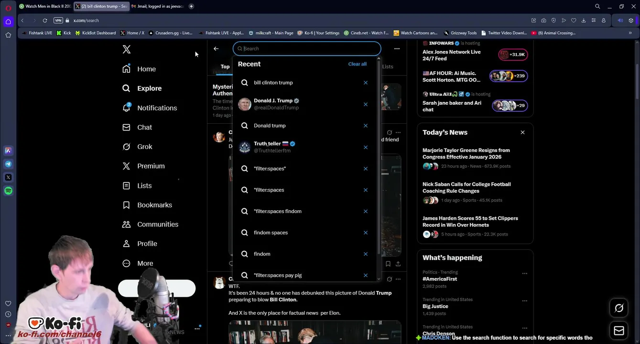Close the Today's News panel

click(522, 132)
